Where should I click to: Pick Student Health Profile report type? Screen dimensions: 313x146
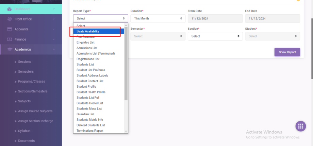(91, 92)
